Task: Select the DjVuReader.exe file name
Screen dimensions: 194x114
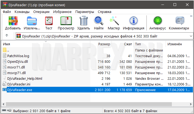Action: pyautogui.click(x=20, y=90)
